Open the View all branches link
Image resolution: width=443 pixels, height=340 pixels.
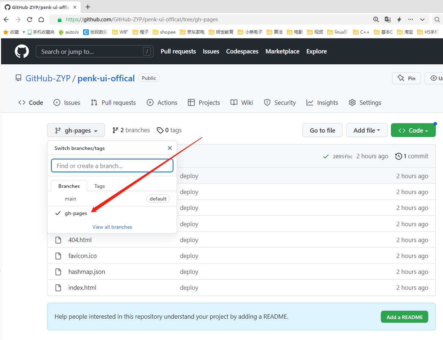(112, 227)
